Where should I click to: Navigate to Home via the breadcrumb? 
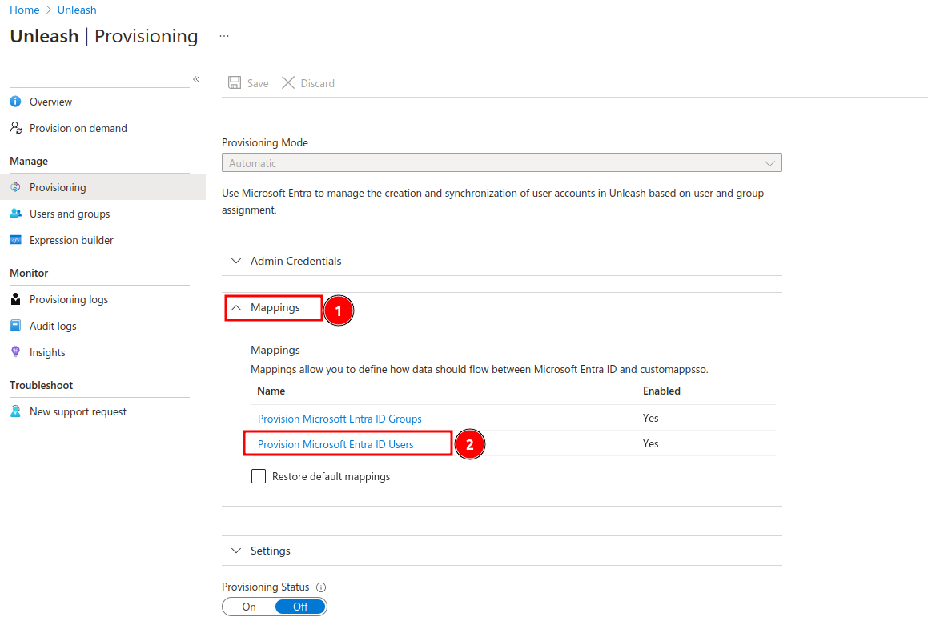pos(24,10)
